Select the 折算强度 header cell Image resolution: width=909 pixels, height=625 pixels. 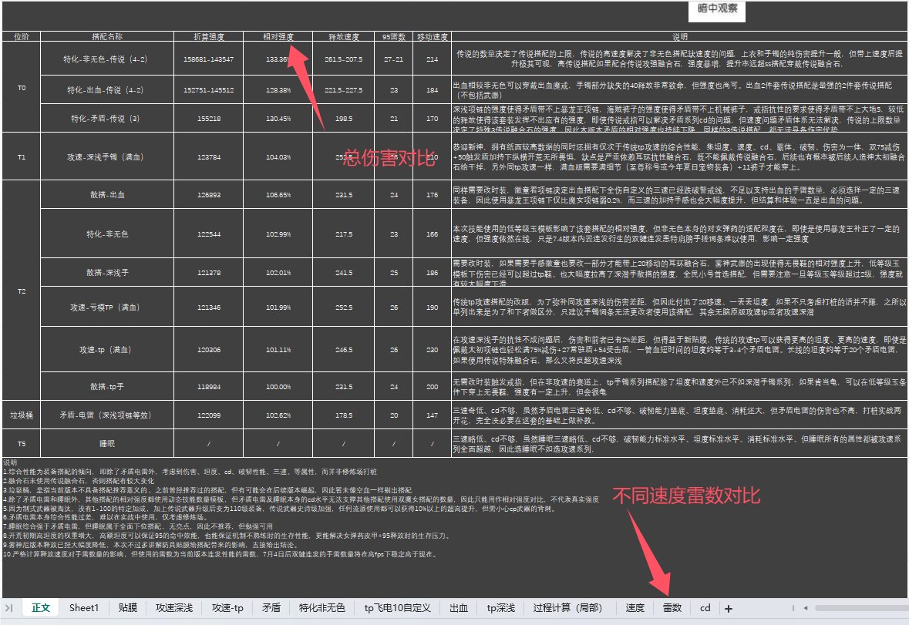tap(209, 36)
